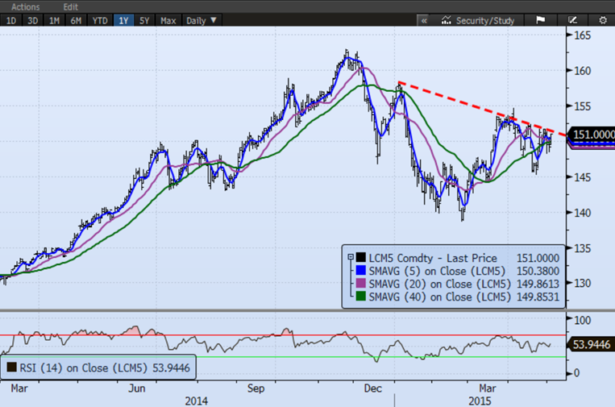Open the Daily periodicity dropdown
Viewport: 615px width, 407px height.
(x=202, y=20)
